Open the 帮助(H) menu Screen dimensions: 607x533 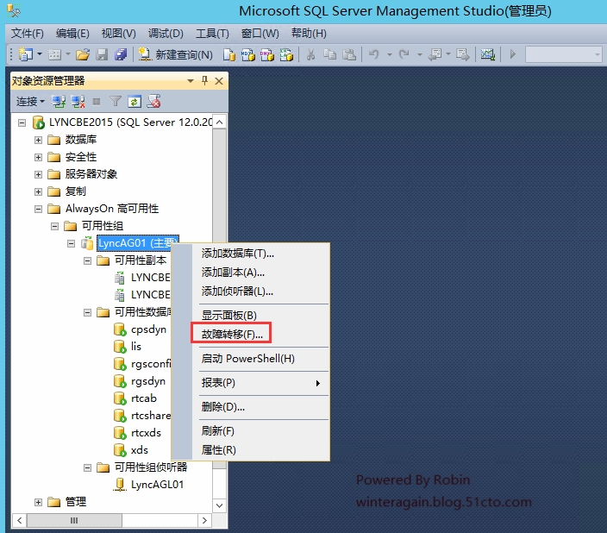[x=309, y=34]
